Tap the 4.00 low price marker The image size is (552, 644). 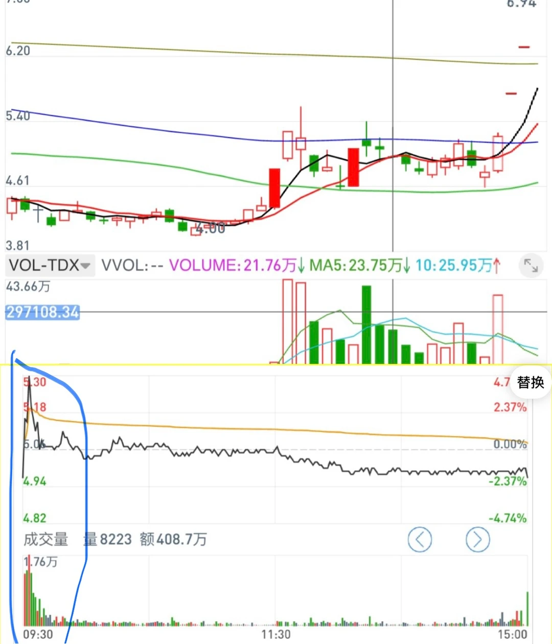coord(211,228)
